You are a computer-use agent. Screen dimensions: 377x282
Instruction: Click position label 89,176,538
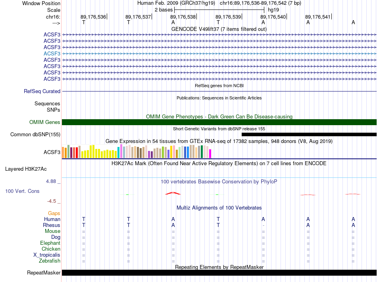(183, 17)
